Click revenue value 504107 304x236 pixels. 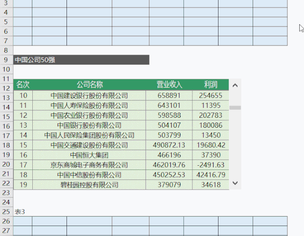(x=169, y=125)
